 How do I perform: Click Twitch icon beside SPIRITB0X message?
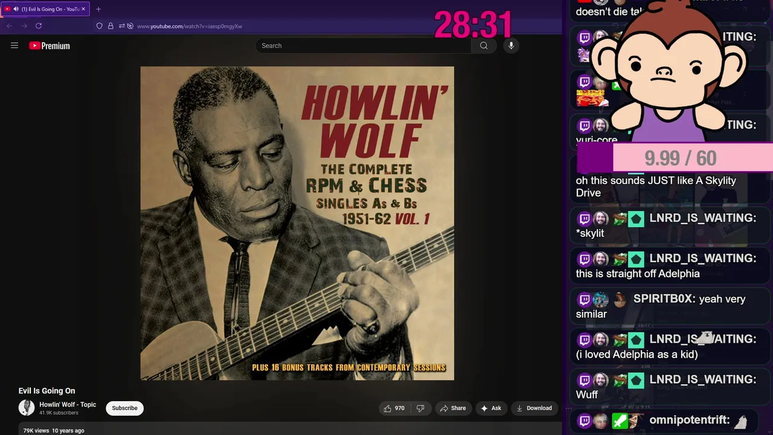584,299
